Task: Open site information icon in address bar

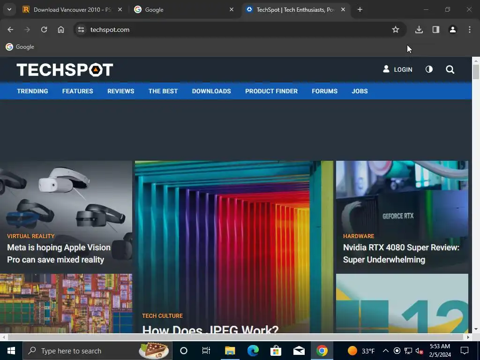Action: [81, 30]
